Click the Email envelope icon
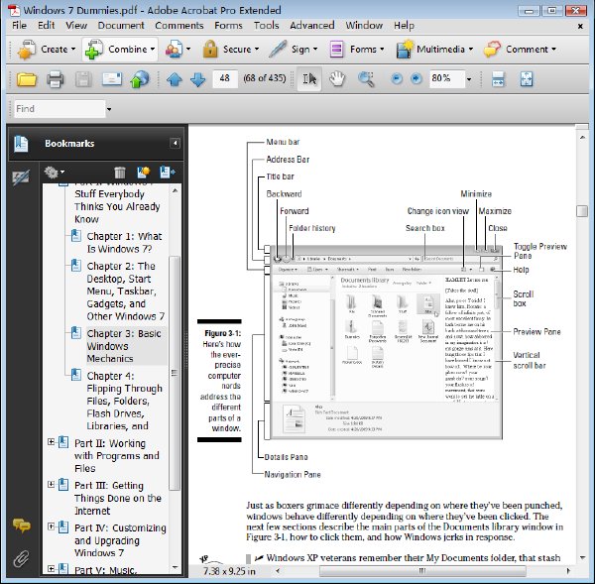The width and height of the screenshot is (595, 584). pos(111,79)
